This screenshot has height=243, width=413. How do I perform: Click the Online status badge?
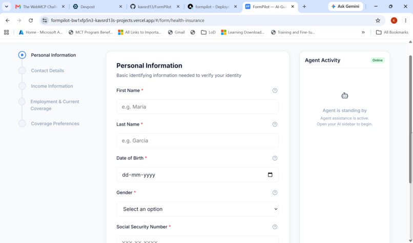(377, 60)
